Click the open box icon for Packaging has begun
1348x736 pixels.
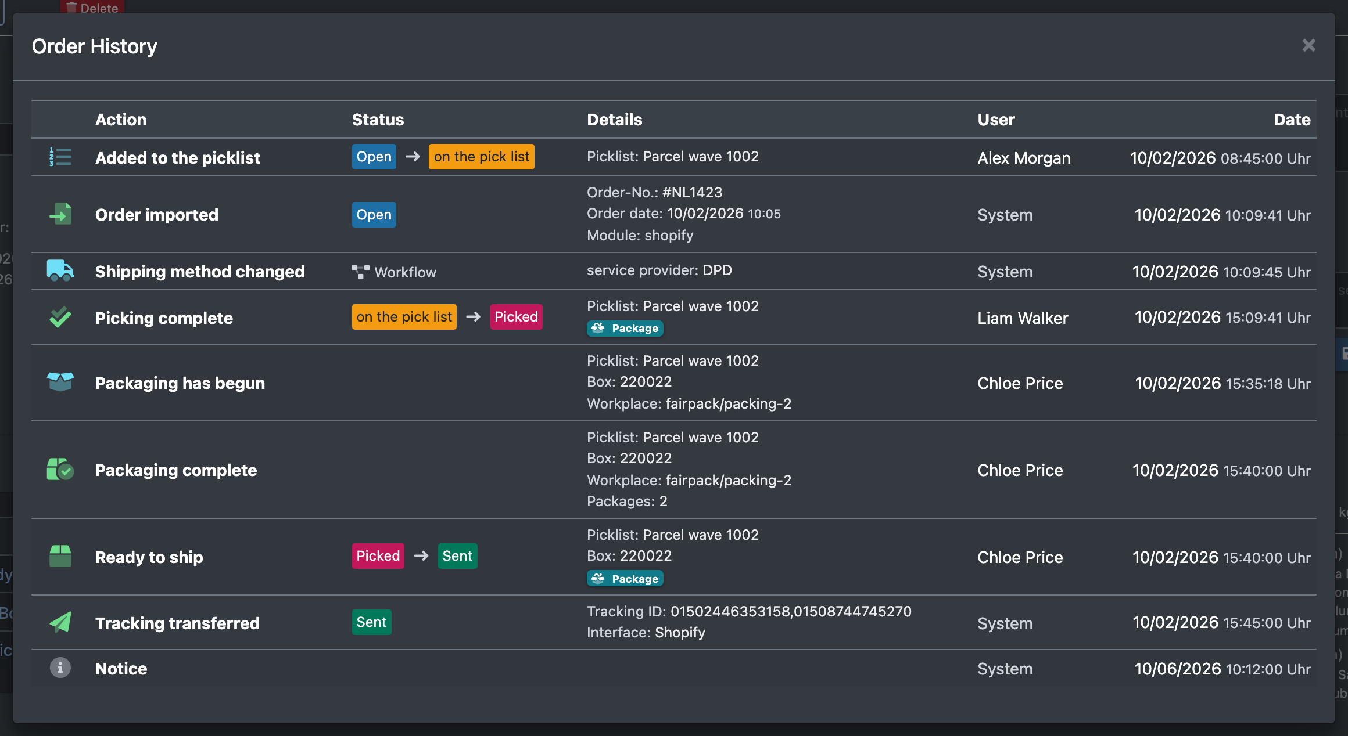coord(60,383)
